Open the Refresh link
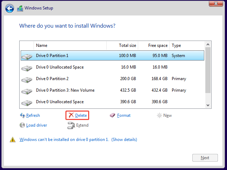The width and height of the screenshot is (227, 170). (33, 115)
